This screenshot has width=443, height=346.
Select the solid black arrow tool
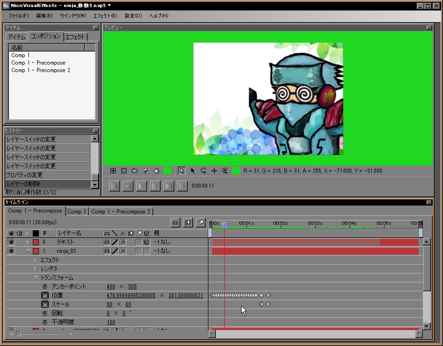tap(192, 170)
